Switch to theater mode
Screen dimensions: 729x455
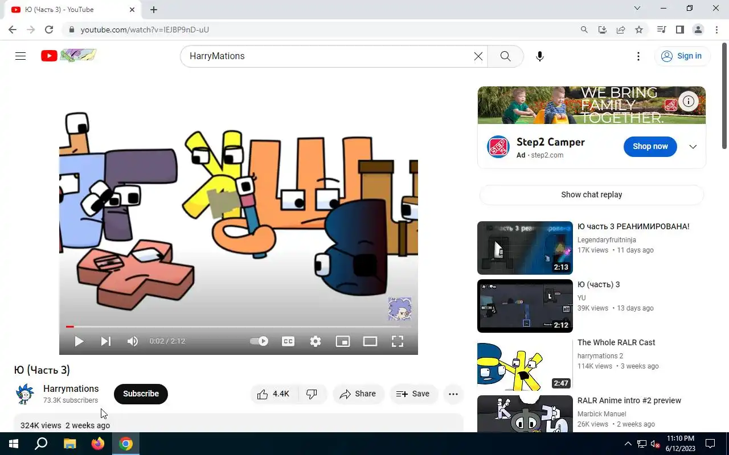(x=370, y=341)
